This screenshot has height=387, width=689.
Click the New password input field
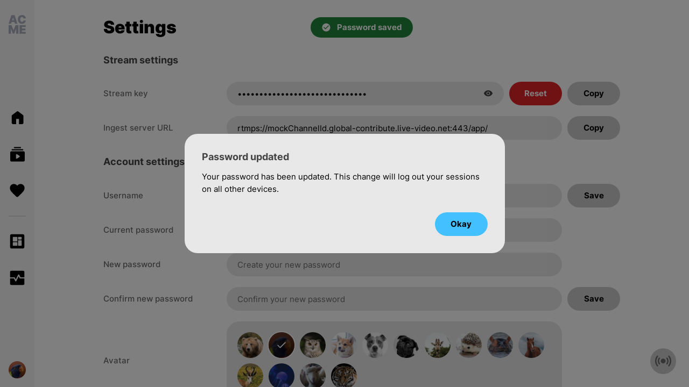coord(394,264)
